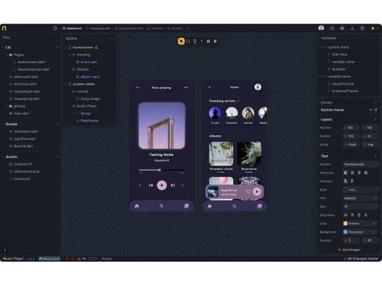The height and width of the screenshot is (286, 382).
Task: Click the shuffle icon in Now playing screen
Action: [x=141, y=185]
